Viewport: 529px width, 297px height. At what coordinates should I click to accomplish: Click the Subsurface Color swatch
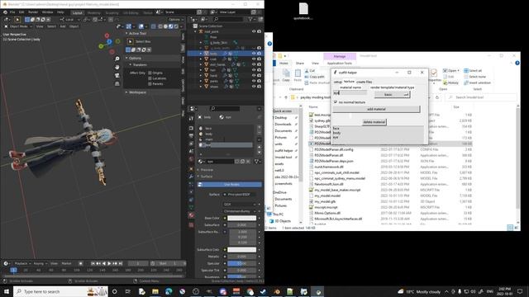click(241, 249)
